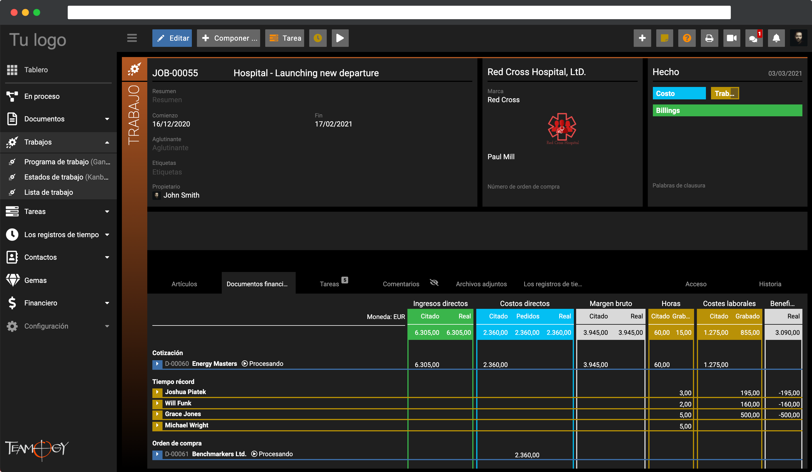Screen dimensions: 812x472
Task: Open the Historia tab
Action: [x=769, y=284]
